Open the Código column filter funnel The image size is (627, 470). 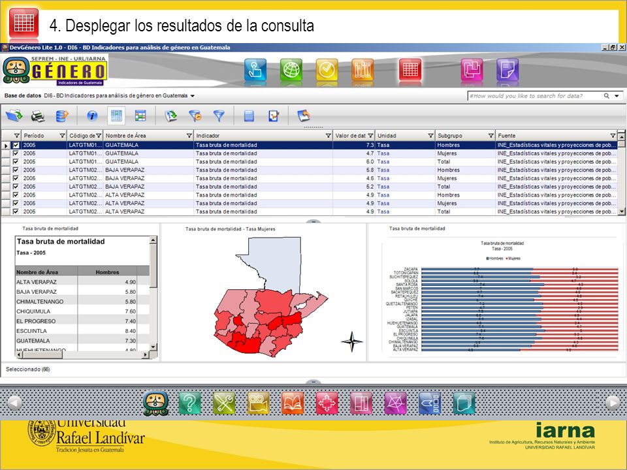click(99, 136)
